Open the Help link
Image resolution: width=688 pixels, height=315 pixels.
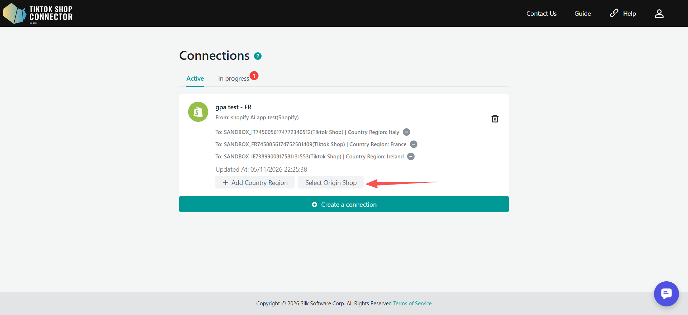[x=623, y=14]
